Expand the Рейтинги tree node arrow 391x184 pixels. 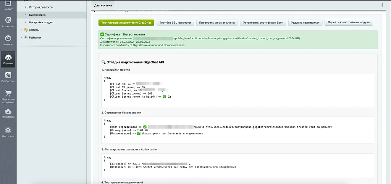pyautogui.click(x=21, y=37)
